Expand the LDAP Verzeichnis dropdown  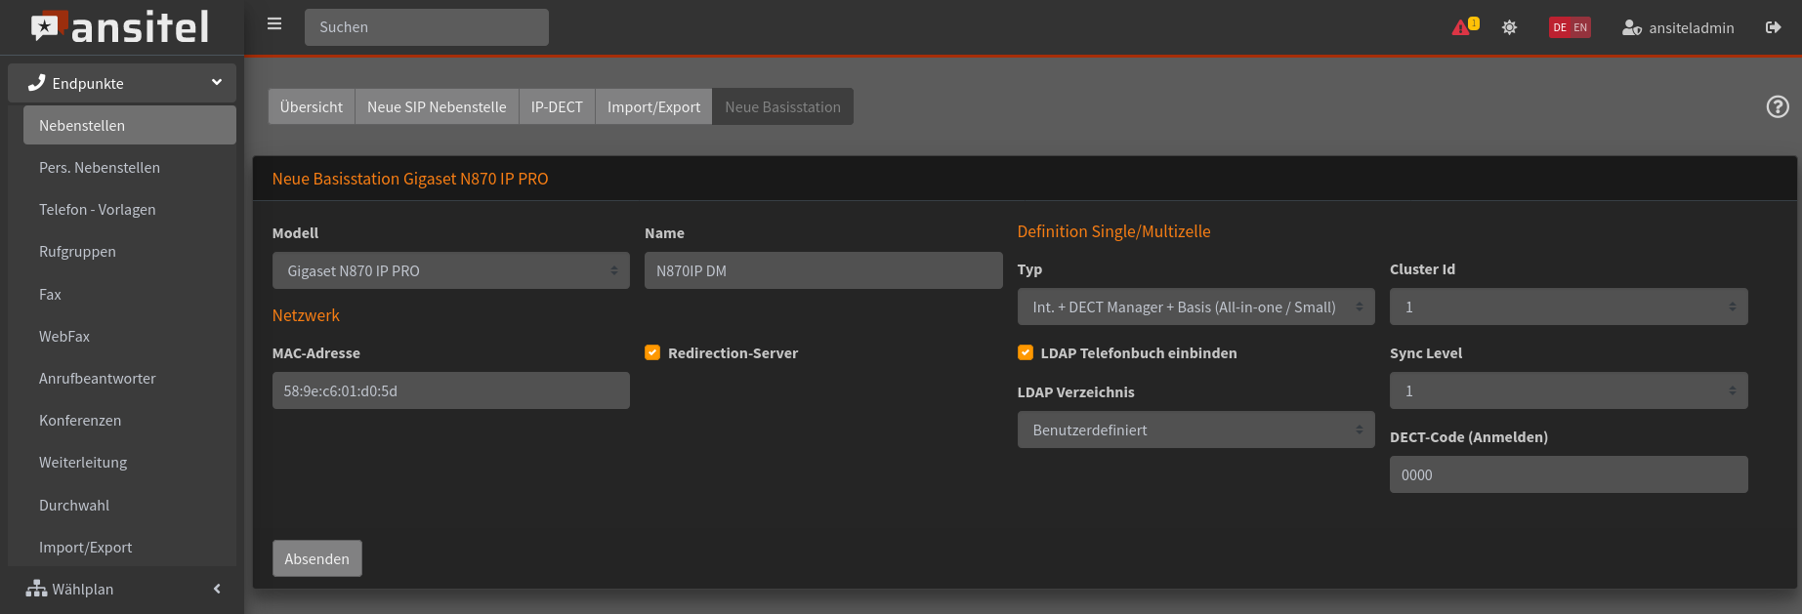[1195, 430]
